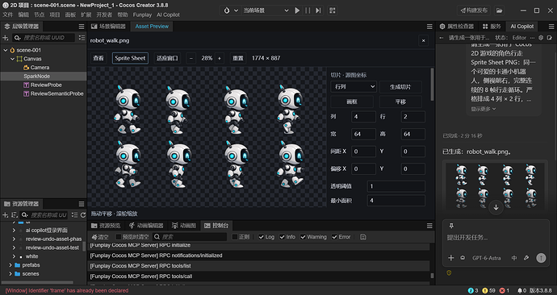Click the zoom in plus button
Viewport: 557px width, 295px height.
(x=220, y=58)
